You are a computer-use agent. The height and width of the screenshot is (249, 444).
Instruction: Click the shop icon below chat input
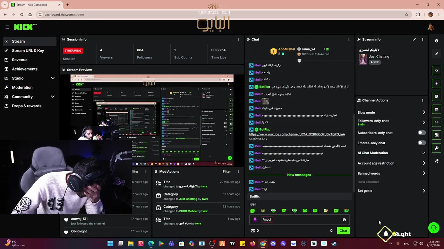point(253,231)
